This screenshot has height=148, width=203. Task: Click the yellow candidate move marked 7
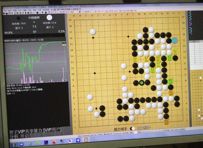pyautogui.click(x=175, y=52)
